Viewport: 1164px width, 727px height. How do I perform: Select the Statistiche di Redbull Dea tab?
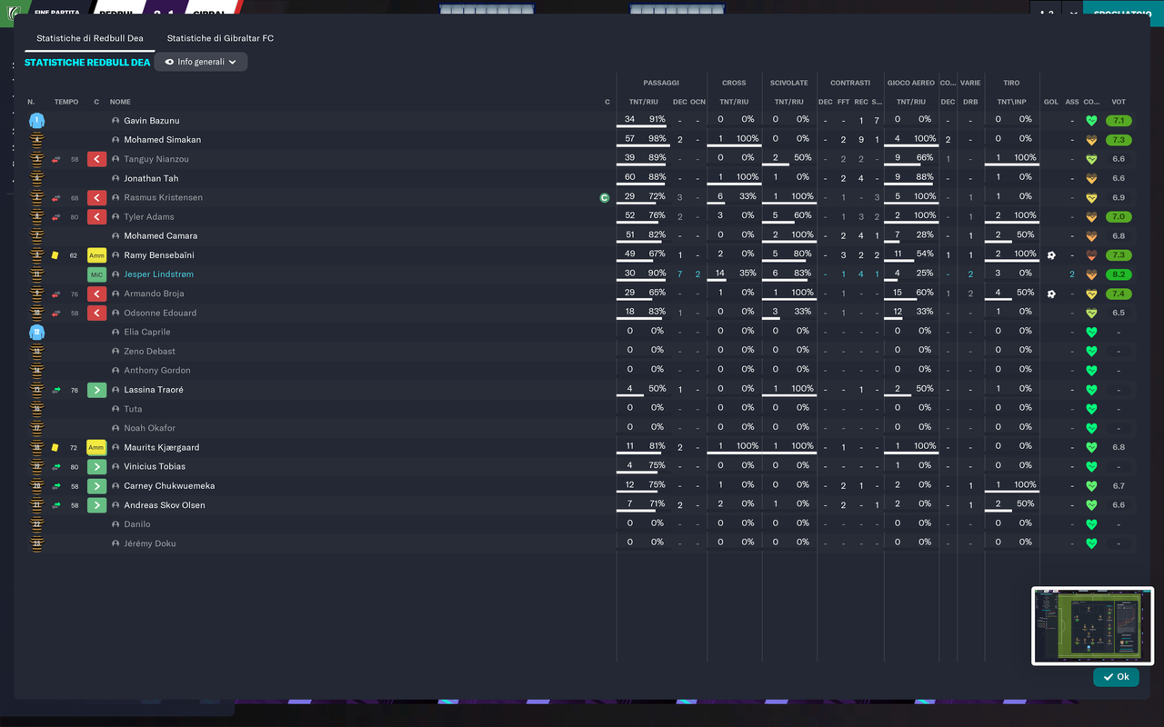coord(90,38)
